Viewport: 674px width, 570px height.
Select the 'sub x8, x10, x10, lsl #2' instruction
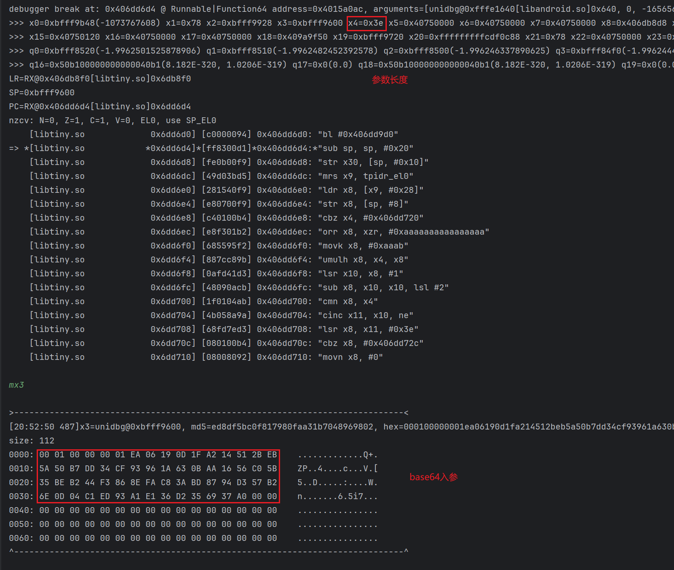coord(383,287)
